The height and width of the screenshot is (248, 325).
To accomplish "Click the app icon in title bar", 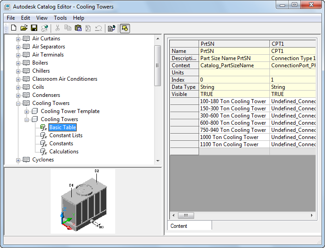I will coord(7,7).
